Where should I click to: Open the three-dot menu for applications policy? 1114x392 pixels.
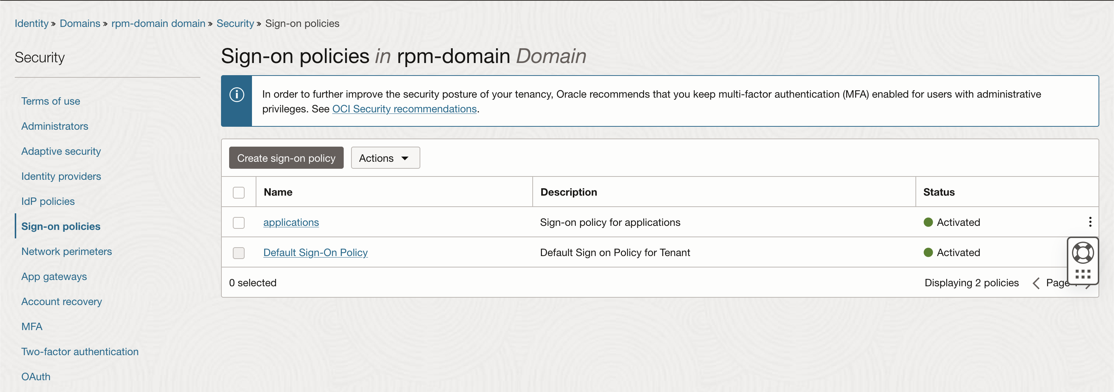[x=1090, y=222]
